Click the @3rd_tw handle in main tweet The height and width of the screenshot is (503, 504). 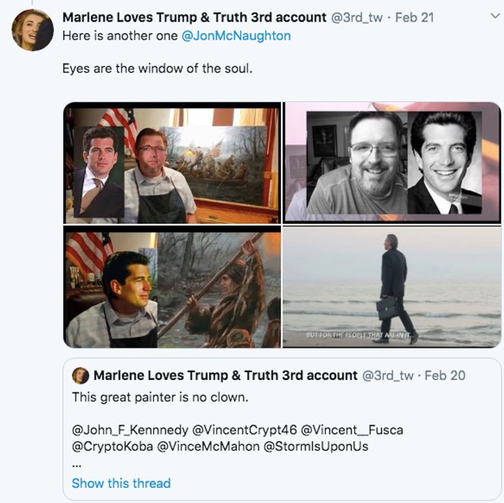click(x=357, y=18)
